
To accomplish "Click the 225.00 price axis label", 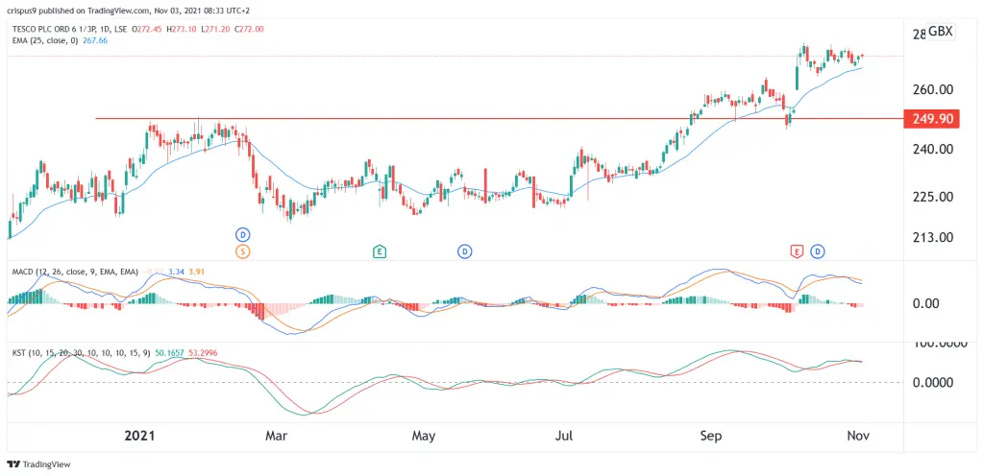I will (932, 197).
